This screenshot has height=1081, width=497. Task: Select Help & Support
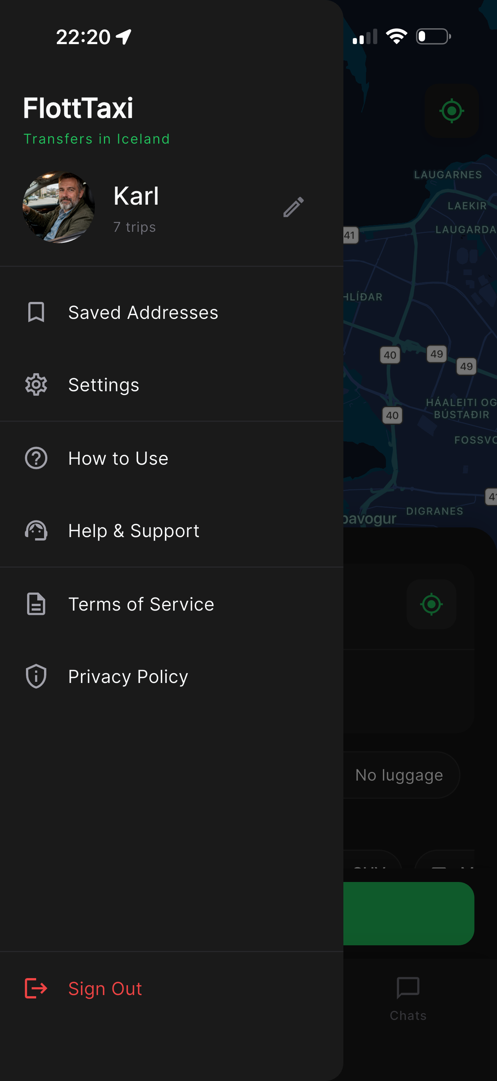pyautogui.click(x=172, y=530)
